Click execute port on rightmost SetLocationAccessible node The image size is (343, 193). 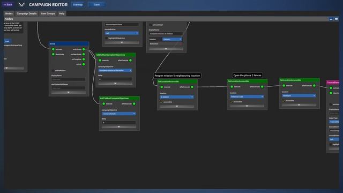coord(284,86)
